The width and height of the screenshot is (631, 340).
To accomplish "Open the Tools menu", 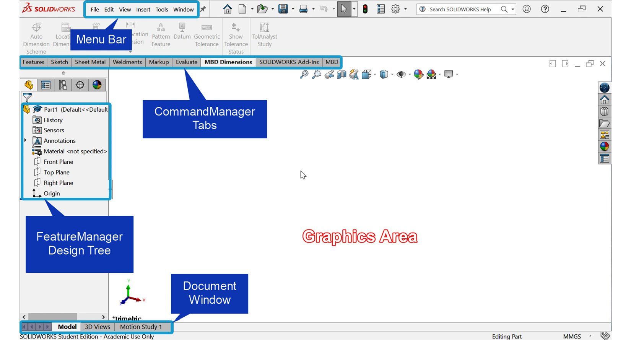I will click(162, 10).
